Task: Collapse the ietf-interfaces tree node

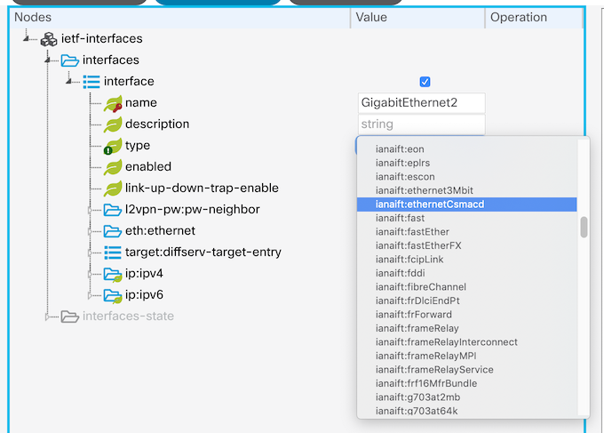Action: pos(26,38)
